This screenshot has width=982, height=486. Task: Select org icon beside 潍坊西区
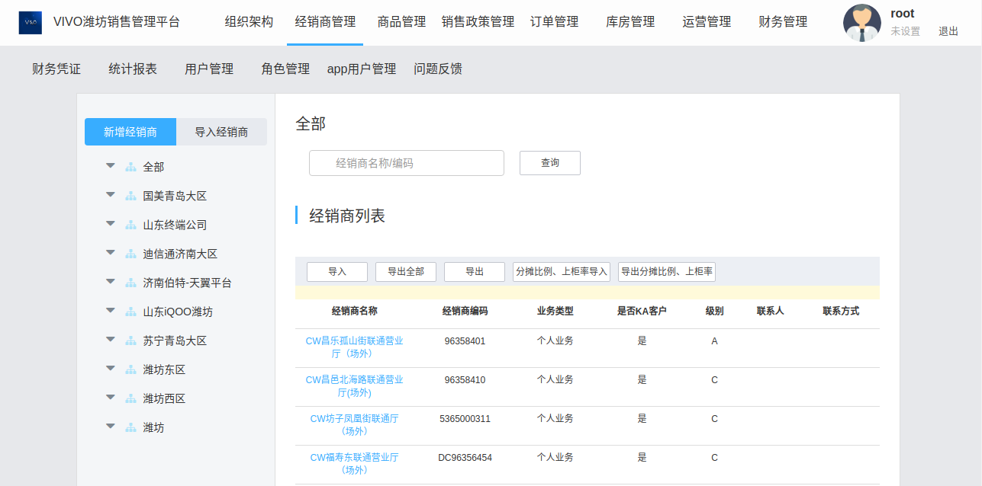pyautogui.click(x=130, y=398)
